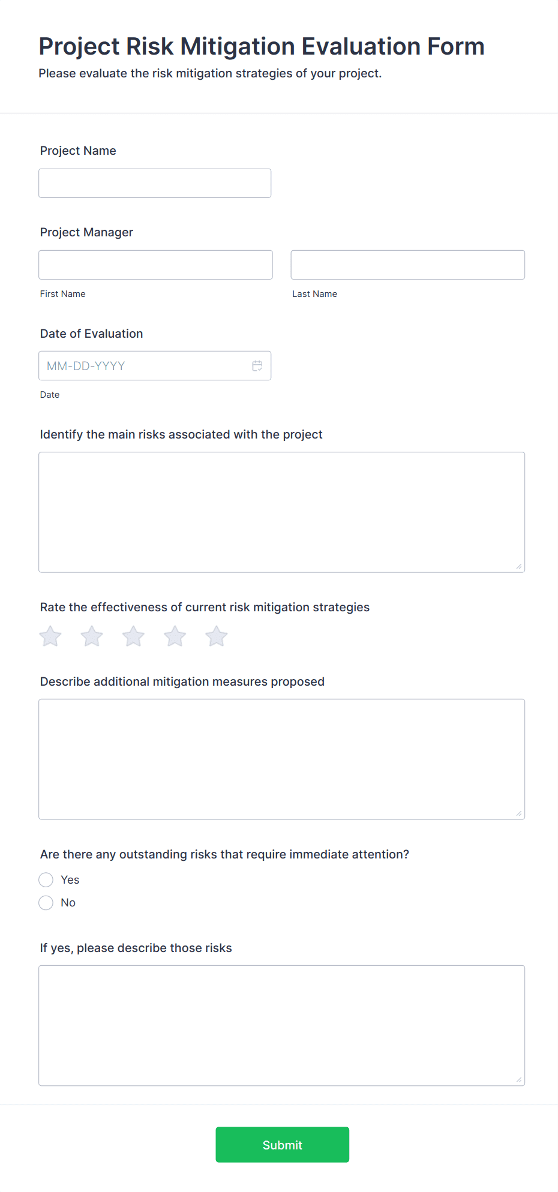Click the calendar icon in date field
558x1192 pixels.
coord(257,366)
